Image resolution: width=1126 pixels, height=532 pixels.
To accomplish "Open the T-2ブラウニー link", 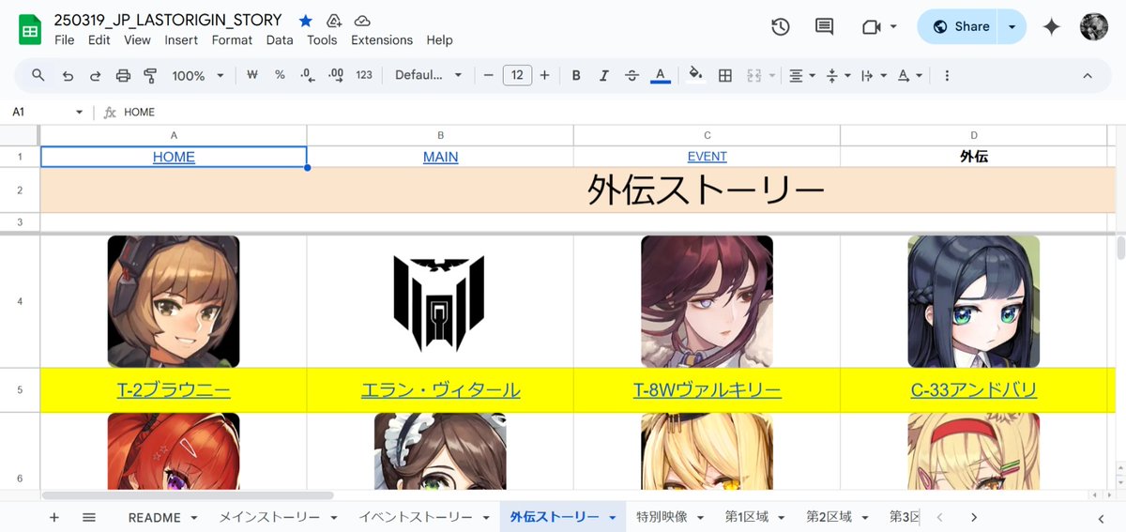I will pyautogui.click(x=174, y=390).
